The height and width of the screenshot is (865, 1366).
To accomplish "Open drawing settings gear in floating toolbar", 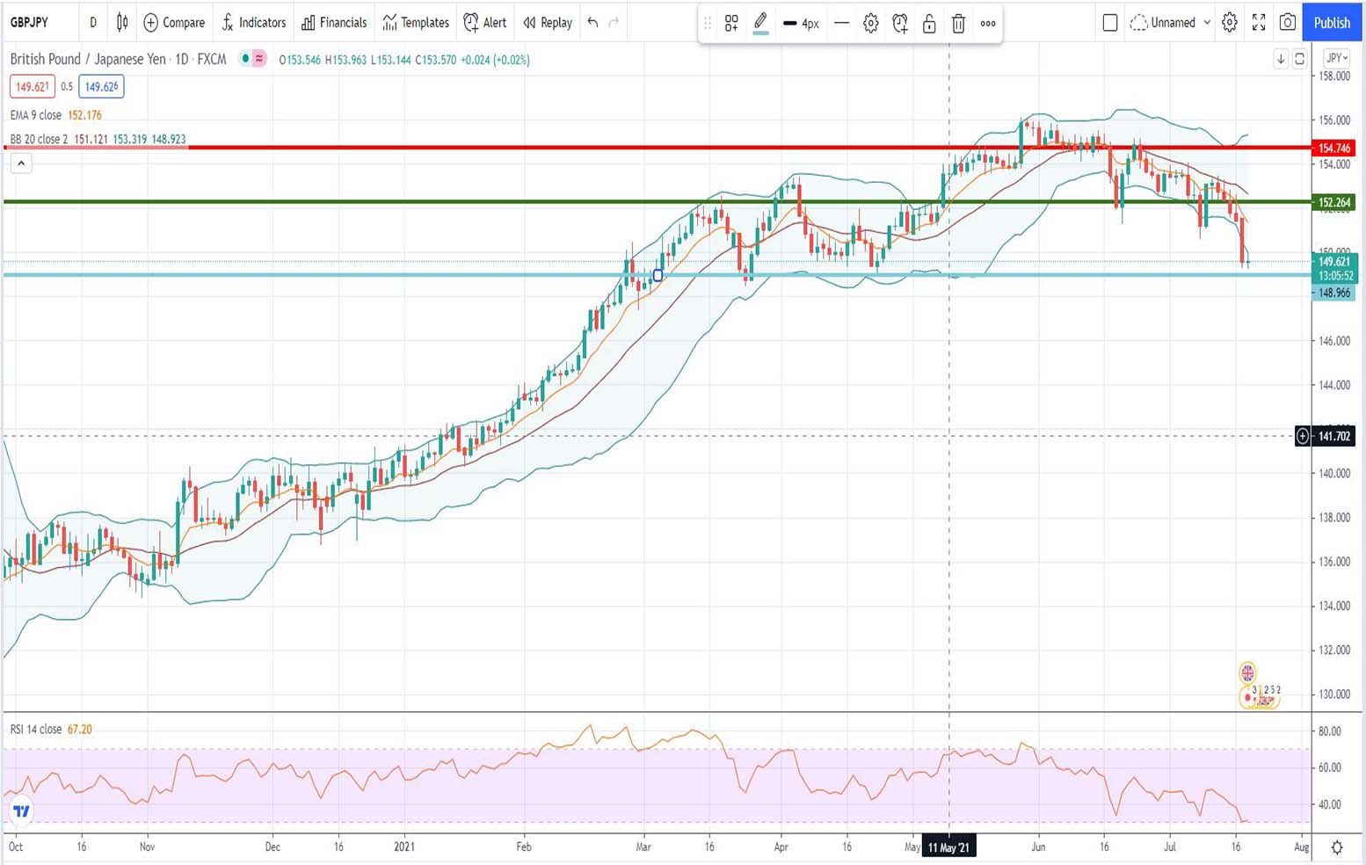I will point(870,24).
